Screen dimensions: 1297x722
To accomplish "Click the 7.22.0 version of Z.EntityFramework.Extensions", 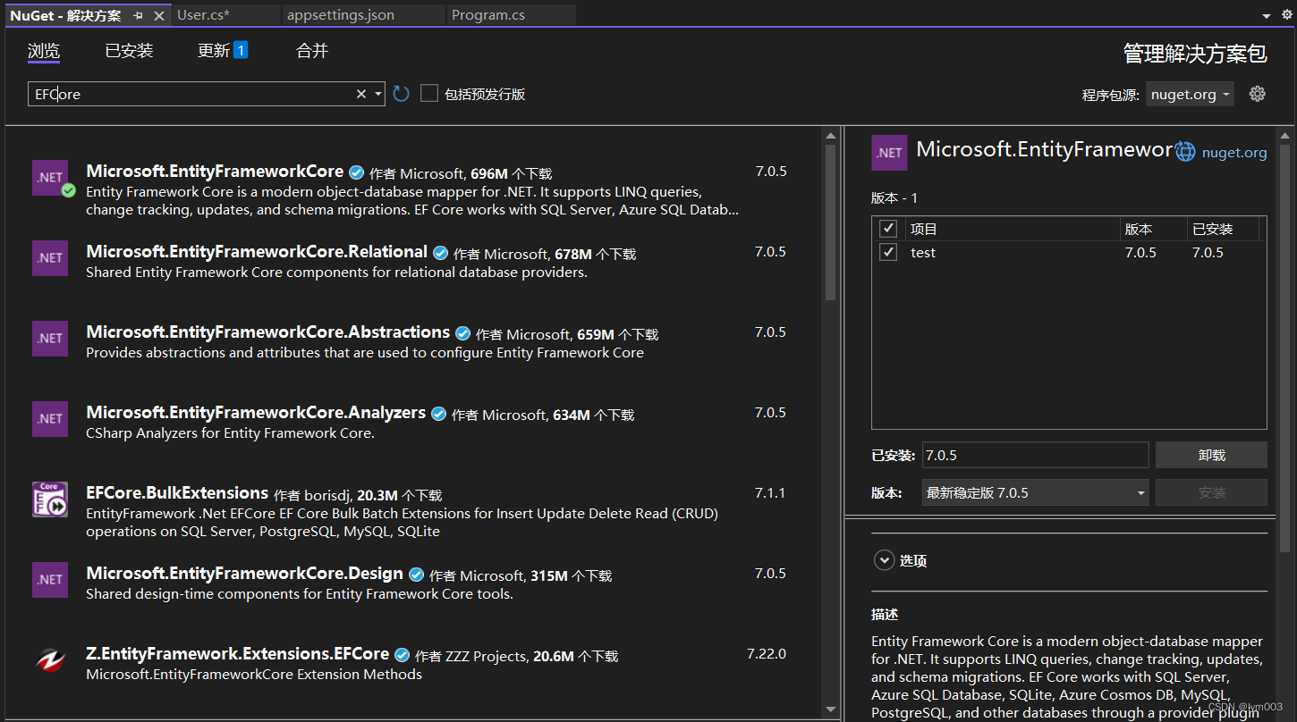I will point(767,653).
